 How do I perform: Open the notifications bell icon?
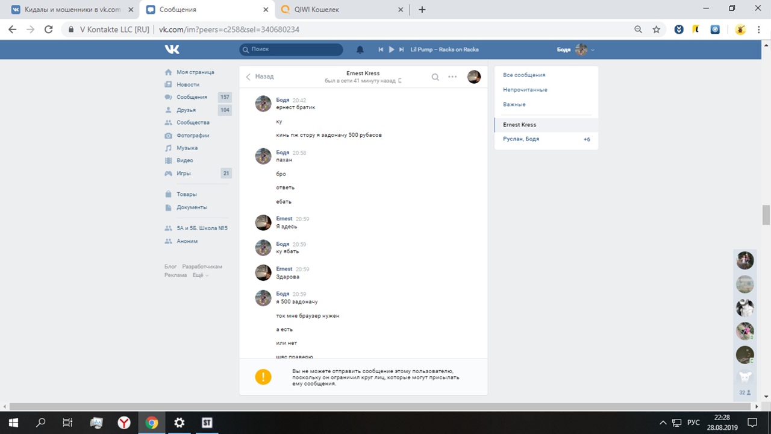(x=360, y=49)
